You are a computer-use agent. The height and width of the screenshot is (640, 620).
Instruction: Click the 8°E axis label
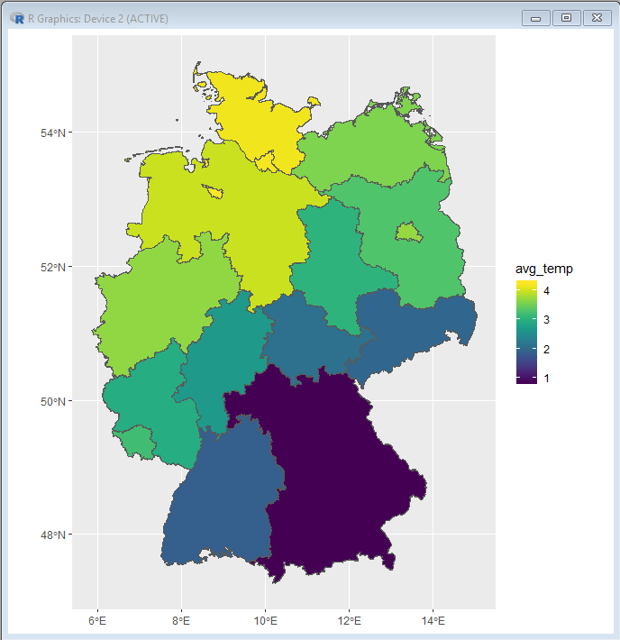tap(181, 621)
